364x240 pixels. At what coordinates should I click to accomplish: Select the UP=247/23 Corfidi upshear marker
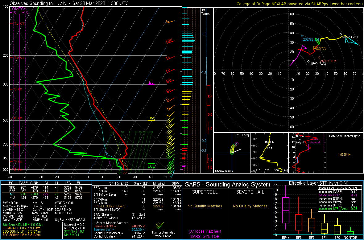[x=308, y=62]
